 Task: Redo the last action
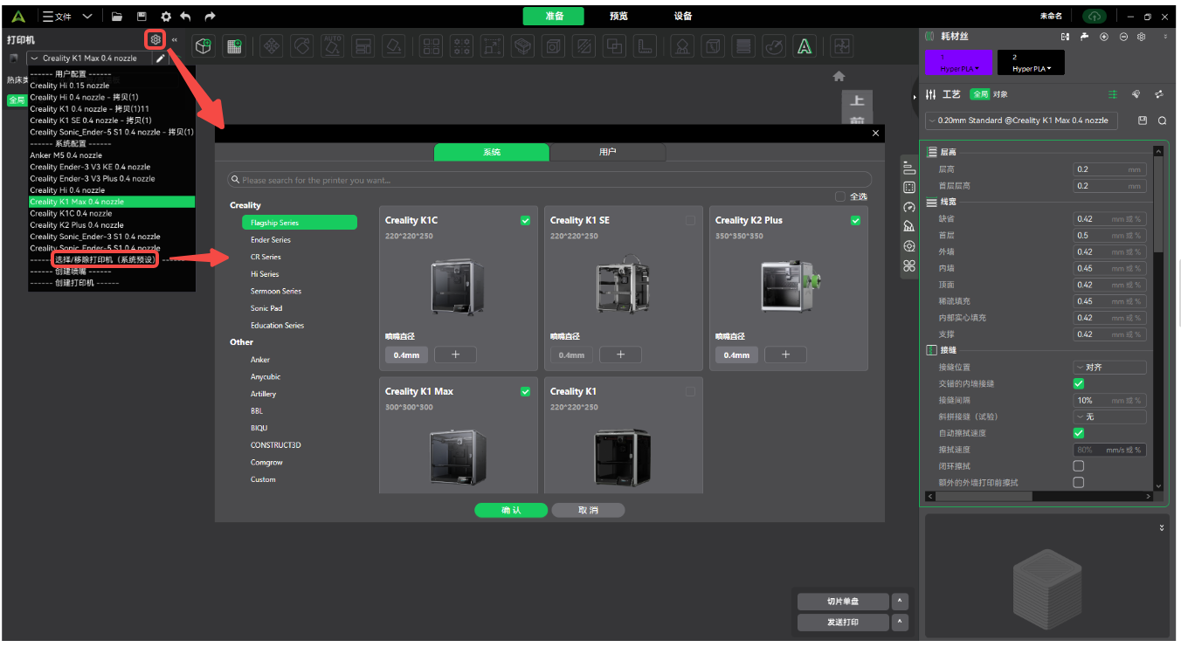point(209,17)
